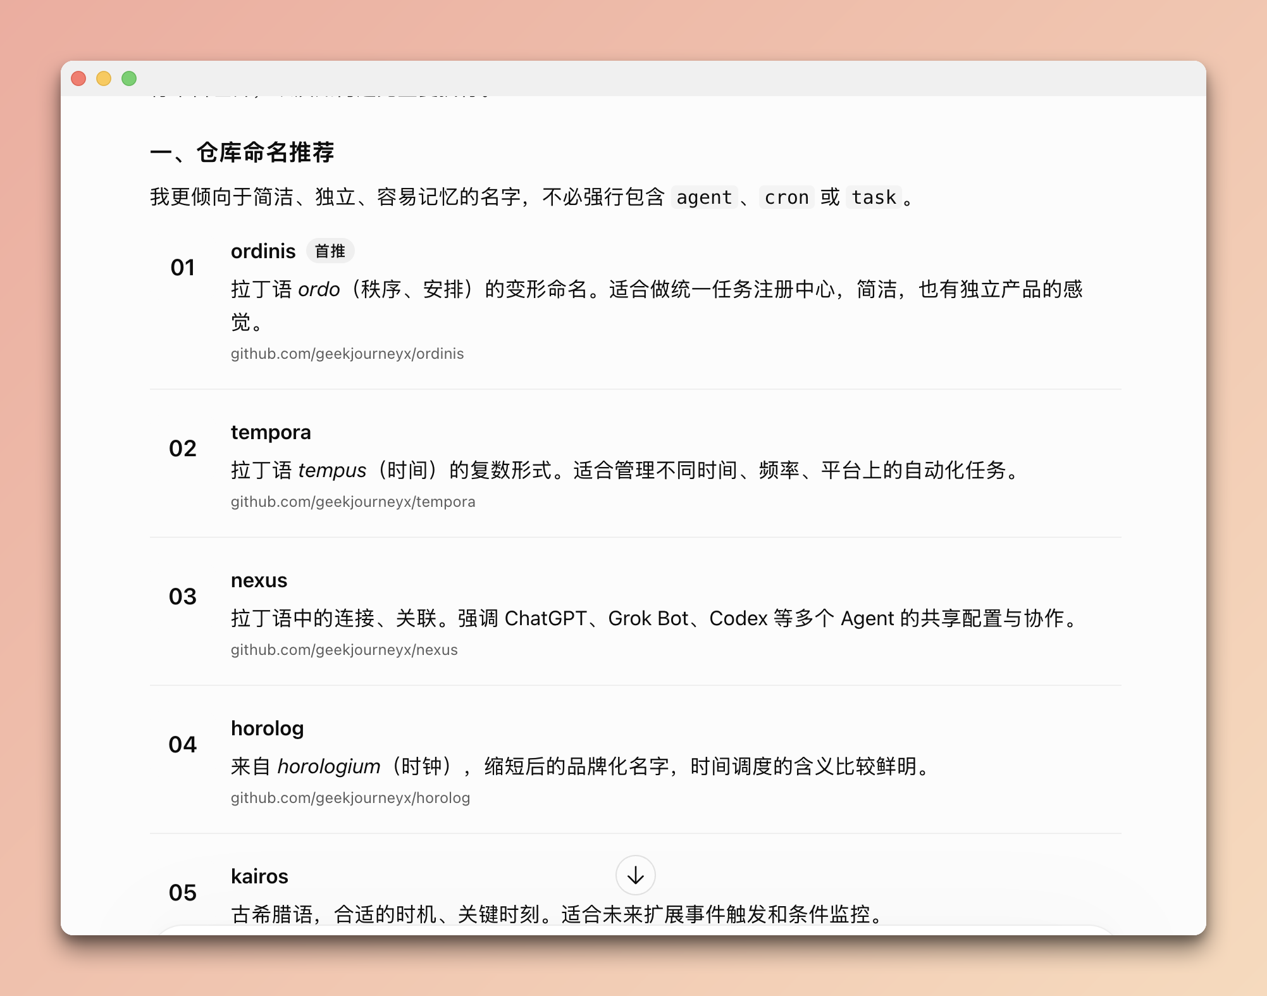Screen dimensions: 1267x996
Task: Click the italic word horologium
Action: [329, 767]
